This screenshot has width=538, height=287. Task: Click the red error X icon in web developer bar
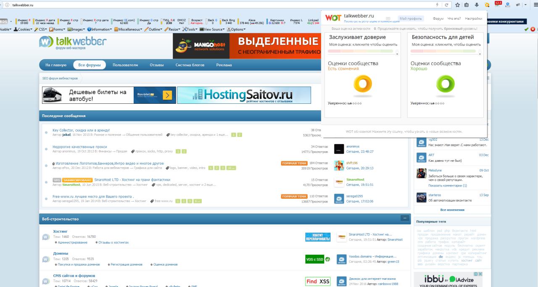pyautogui.click(x=533, y=29)
